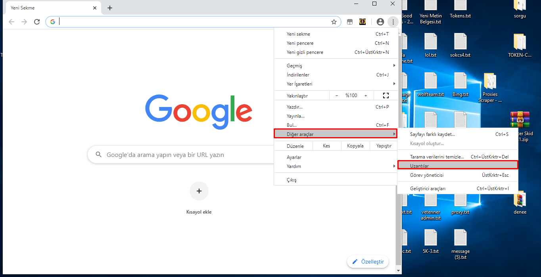541x277 pixels.
Task: Open message (5).txt desktop file
Action: [460, 244]
